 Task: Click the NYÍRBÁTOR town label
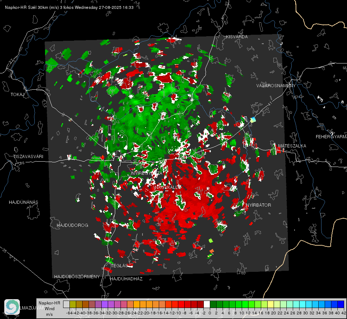(x=259, y=205)
